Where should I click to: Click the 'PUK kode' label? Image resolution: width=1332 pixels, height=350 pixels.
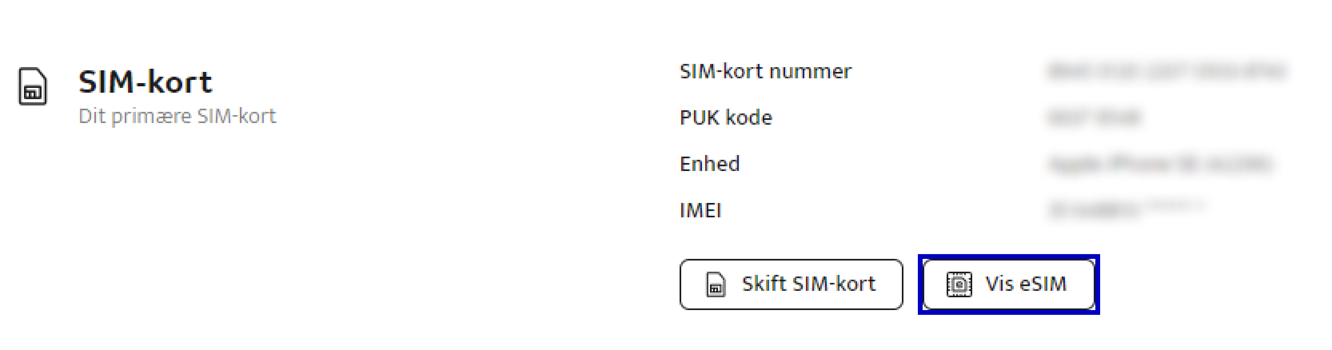[x=726, y=118]
